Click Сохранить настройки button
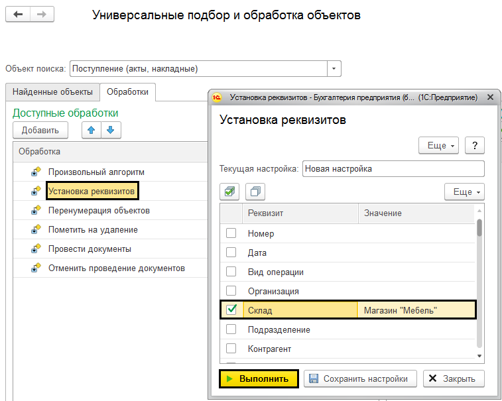Image resolution: width=502 pixels, height=401 pixels. [x=360, y=378]
